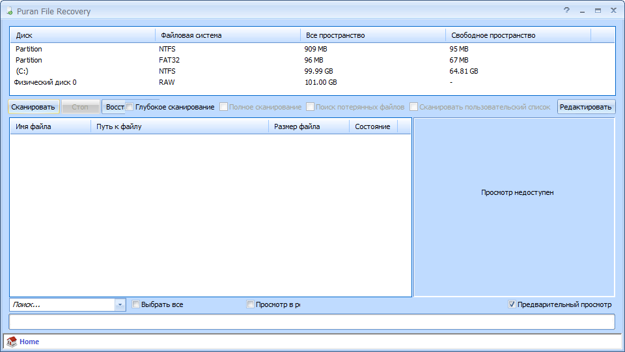This screenshot has height=352, width=625.
Task: Click the Сканировать button
Action: click(x=33, y=107)
